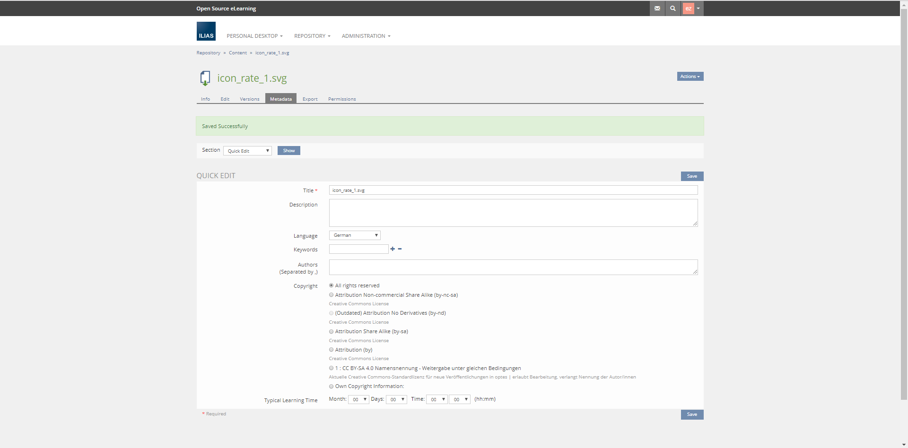Open the mail envelope icon
Screen dimensions: 908x448
tap(657, 9)
